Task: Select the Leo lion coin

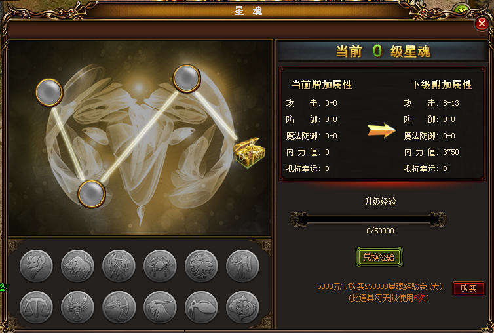Action: pyautogui.click(x=201, y=265)
